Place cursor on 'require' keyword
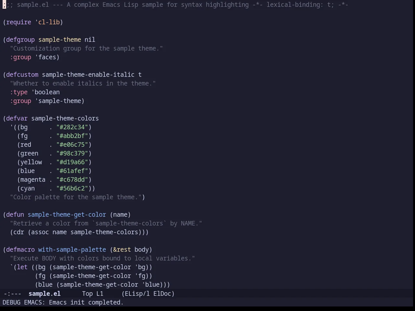Screen dimensions: 415x311 pos(18,22)
